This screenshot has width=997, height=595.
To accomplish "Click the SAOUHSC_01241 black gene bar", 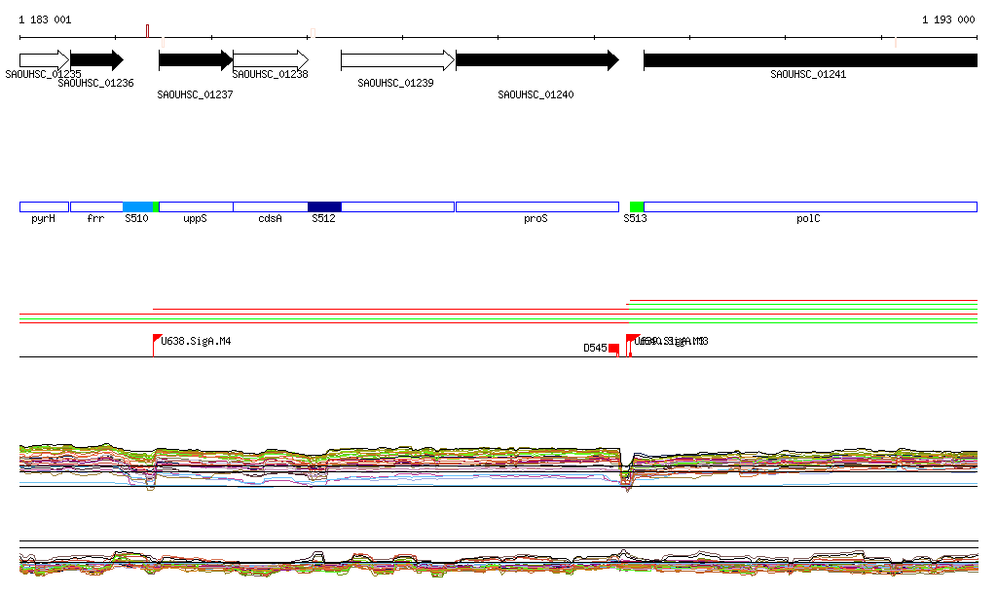I will (x=810, y=60).
